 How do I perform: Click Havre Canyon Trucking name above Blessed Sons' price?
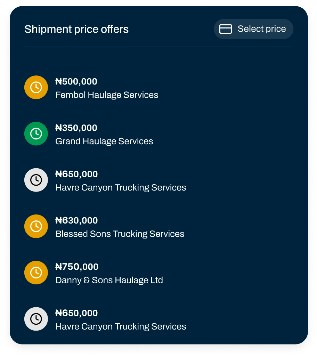click(x=121, y=187)
